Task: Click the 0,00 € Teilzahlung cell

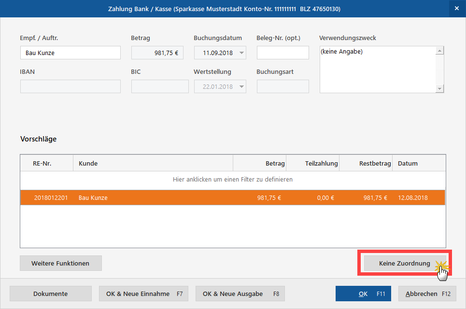Action: pyautogui.click(x=312, y=198)
